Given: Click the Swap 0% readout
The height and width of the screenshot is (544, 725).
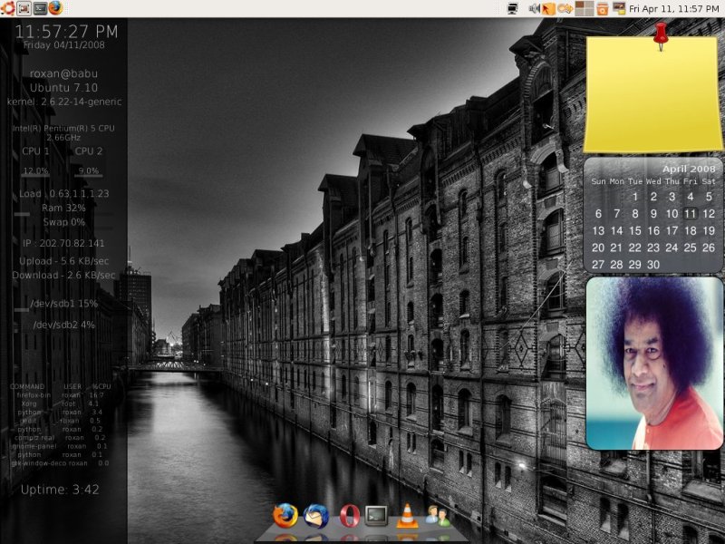Looking at the screenshot, I should click(63, 222).
